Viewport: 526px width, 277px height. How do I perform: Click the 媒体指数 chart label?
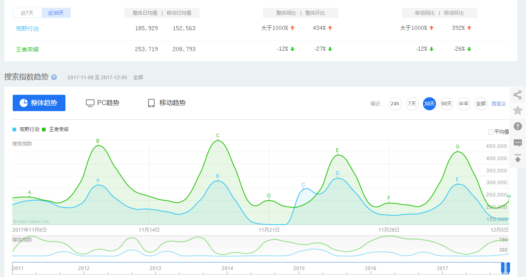coord(22,239)
